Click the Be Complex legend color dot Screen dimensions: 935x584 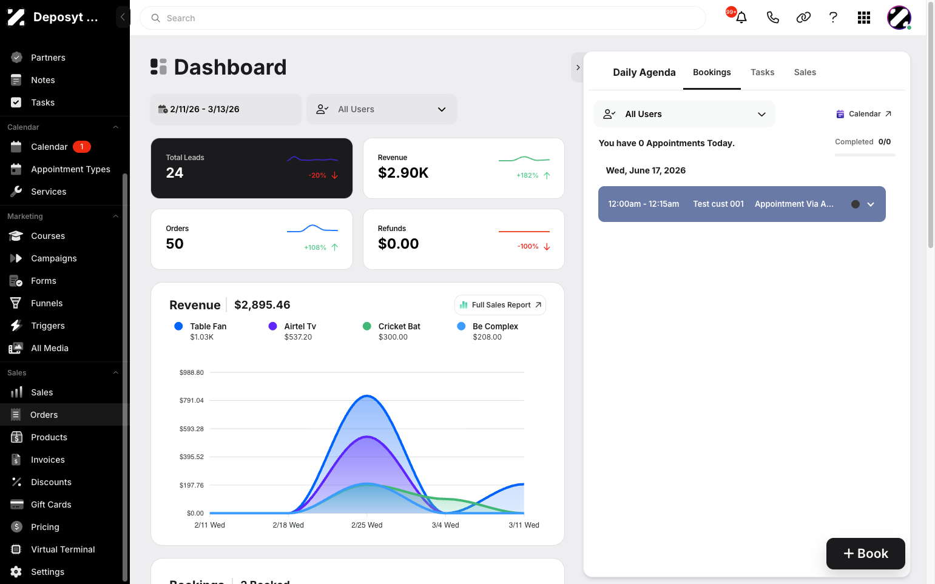tap(461, 326)
